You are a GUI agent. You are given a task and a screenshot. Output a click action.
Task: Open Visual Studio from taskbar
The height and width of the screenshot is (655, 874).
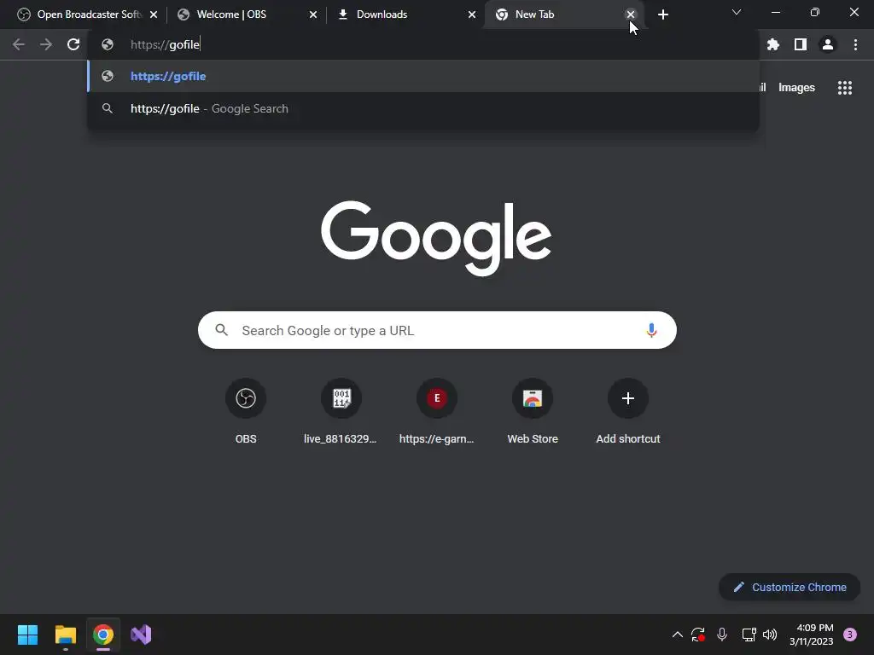click(x=141, y=635)
